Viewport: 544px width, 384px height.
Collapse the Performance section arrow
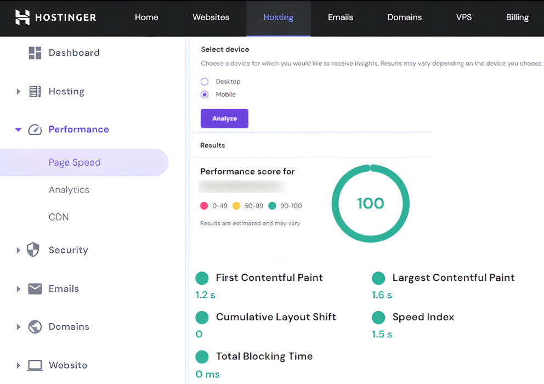coord(18,130)
